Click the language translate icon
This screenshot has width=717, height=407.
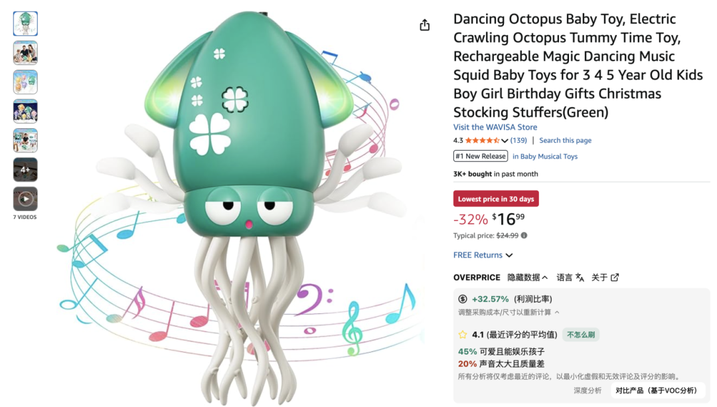(x=580, y=278)
